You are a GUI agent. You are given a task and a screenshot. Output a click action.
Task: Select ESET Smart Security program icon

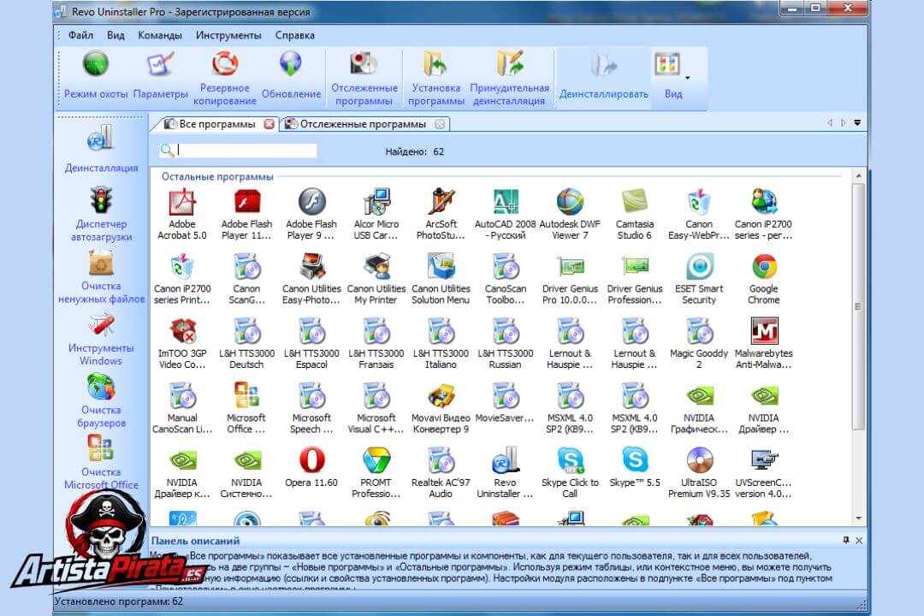coord(699,278)
